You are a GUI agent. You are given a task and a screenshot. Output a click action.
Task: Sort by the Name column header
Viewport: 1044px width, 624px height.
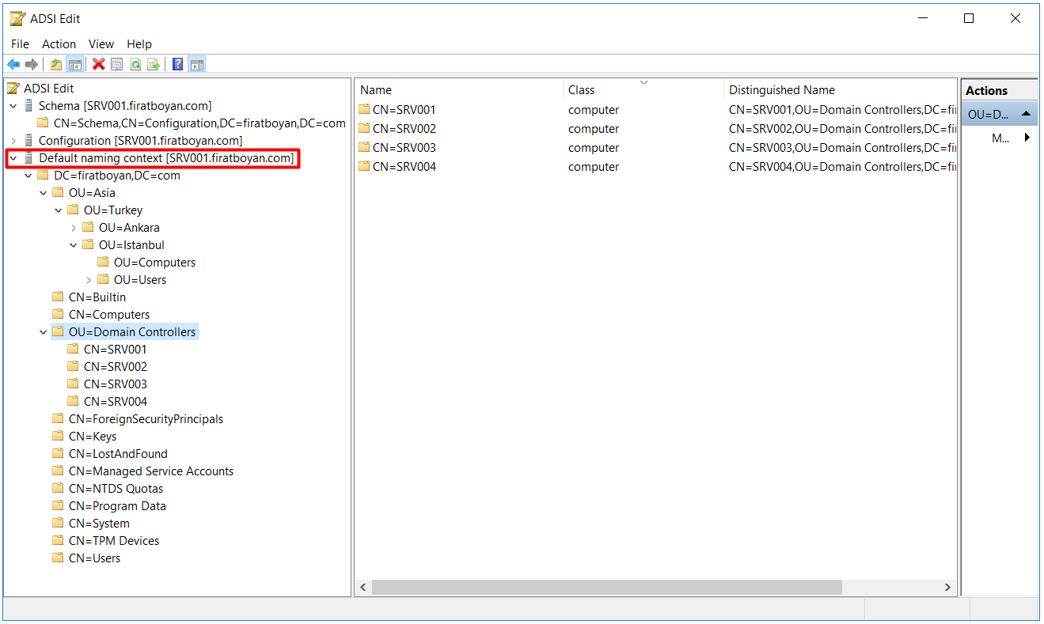coord(459,90)
